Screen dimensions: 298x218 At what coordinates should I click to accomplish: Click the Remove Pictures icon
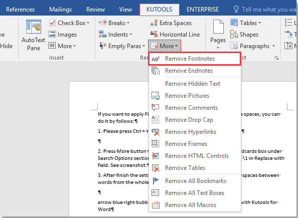pyautogui.click(x=156, y=96)
